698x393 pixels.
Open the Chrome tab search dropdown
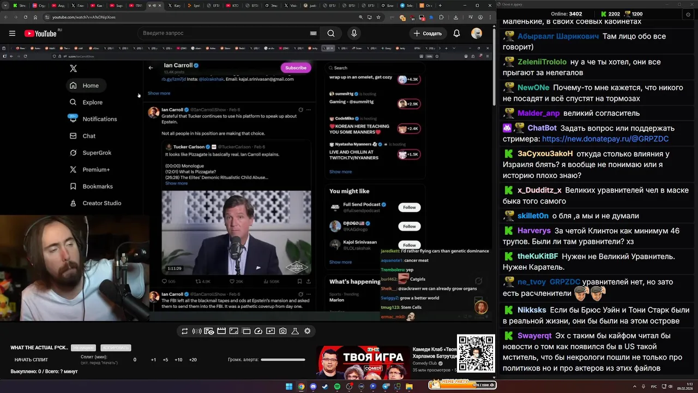click(x=6, y=5)
